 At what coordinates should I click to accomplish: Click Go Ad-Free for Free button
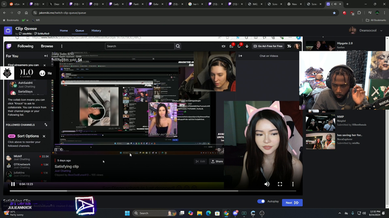pyautogui.click(x=268, y=46)
